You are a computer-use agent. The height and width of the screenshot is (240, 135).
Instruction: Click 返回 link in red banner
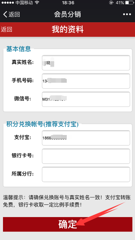[6, 29]
